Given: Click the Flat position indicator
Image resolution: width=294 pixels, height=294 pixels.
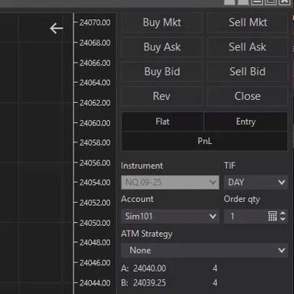Looking at the screenshot, I should point(162,121).
